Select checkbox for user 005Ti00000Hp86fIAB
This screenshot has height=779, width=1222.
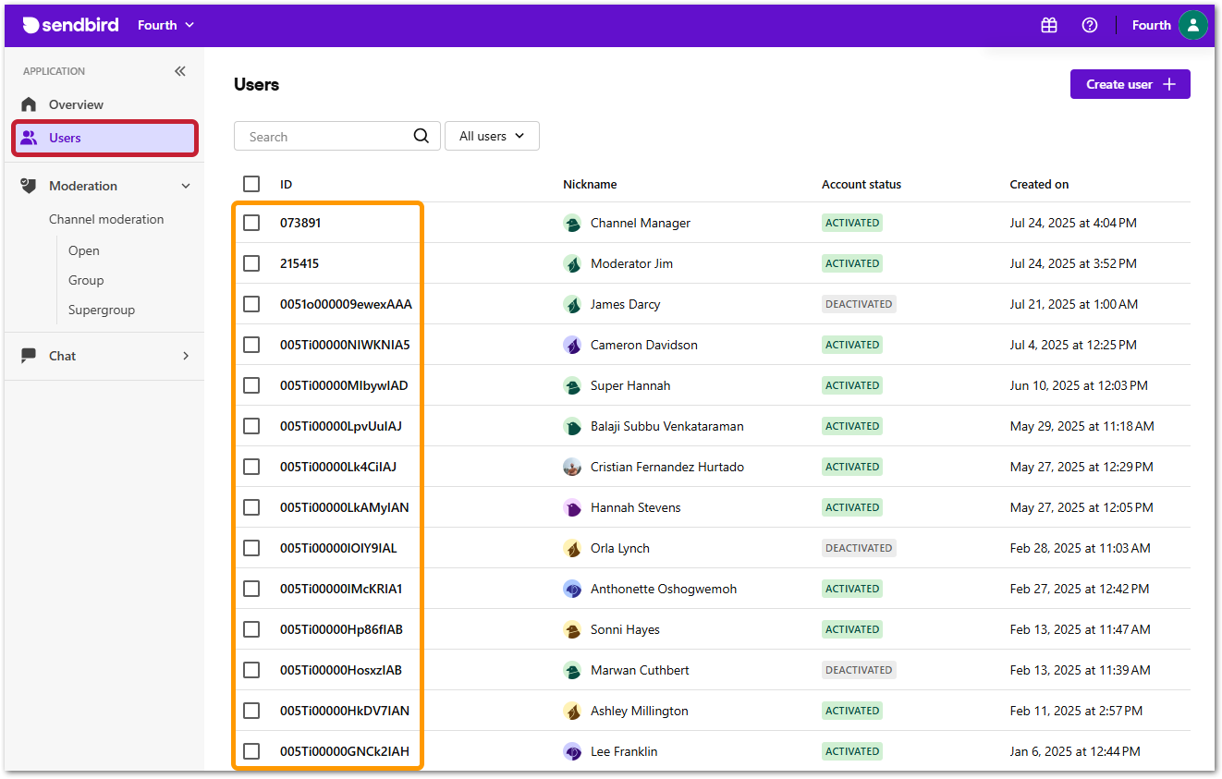[251, 629]
